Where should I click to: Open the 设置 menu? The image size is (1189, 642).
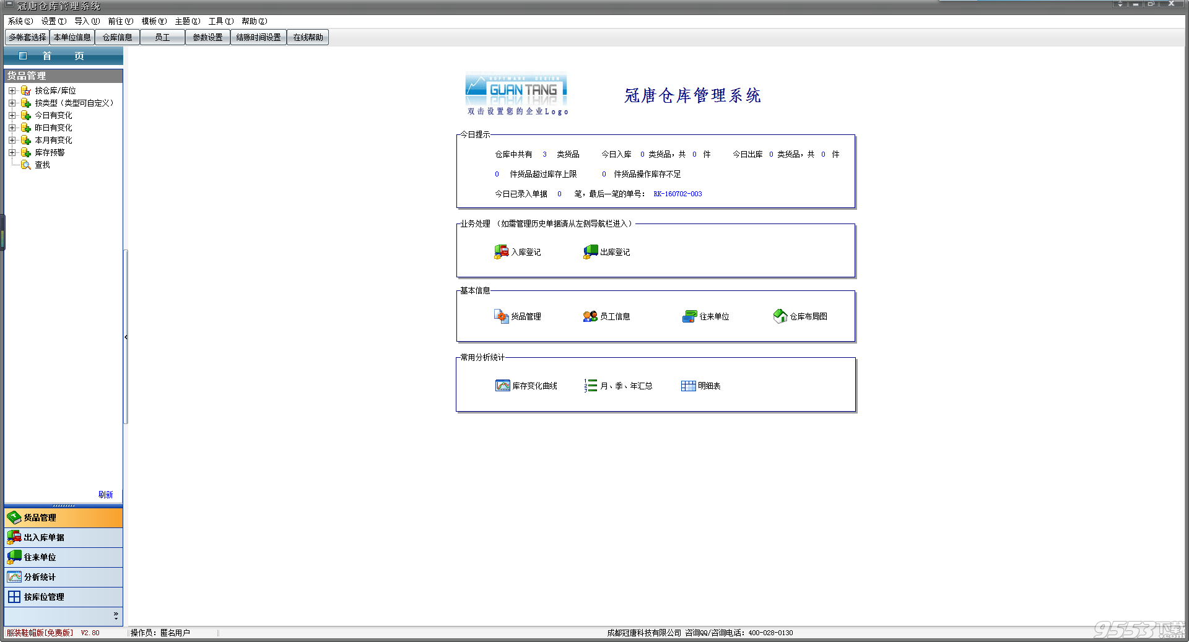tap(54, 21)
